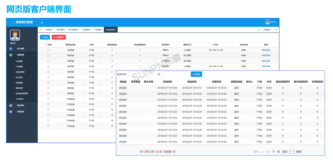Click the admin avatar in top-right header
The height and width of the screenshot is (163, 333).
point(268,22)
